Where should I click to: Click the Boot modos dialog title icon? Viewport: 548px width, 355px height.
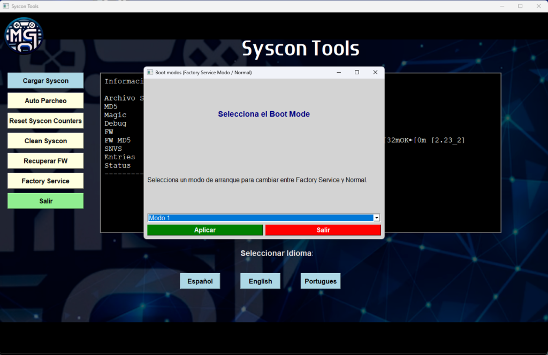(150, 72)
